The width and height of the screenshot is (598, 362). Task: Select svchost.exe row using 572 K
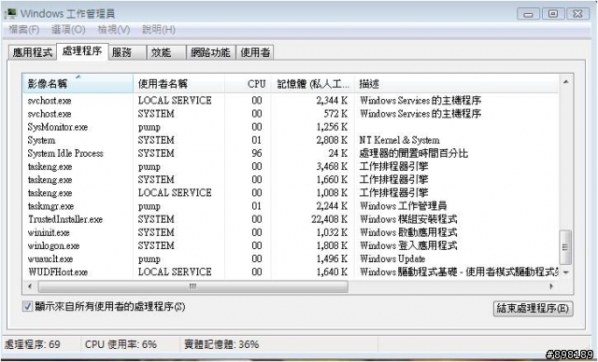click(291, 114)
